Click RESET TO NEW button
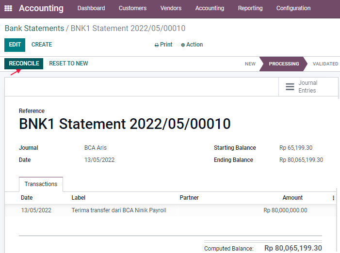The height and width of the screenshot is (253, 340). click(68, 63)
